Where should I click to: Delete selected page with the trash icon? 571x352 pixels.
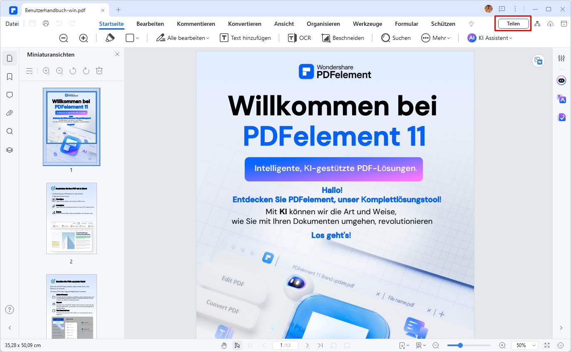coord(99,71)
